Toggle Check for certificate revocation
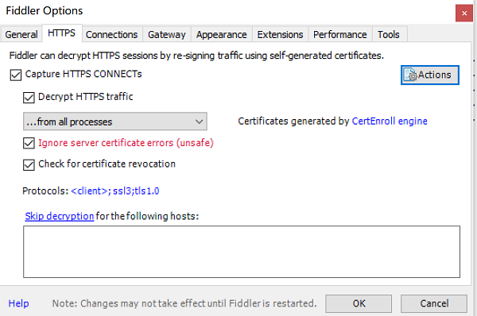 click(x=29, y=164)
